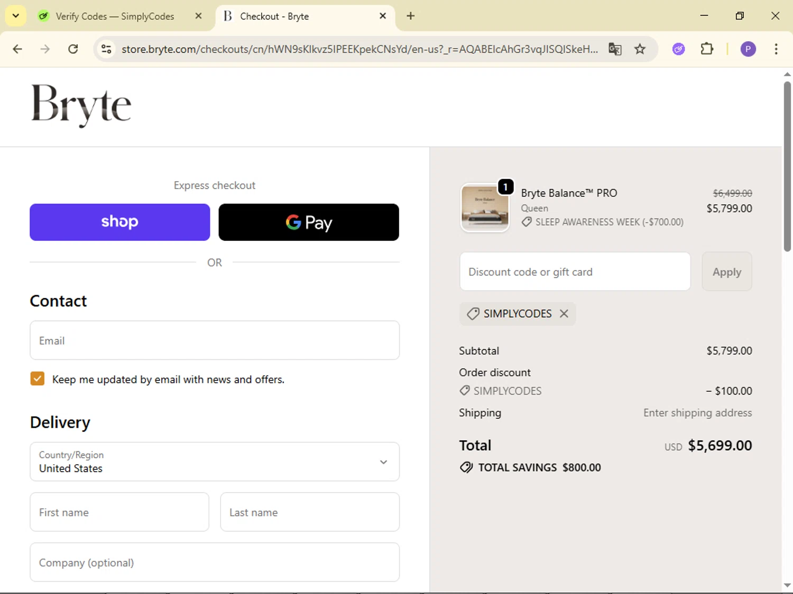Switch to Verify Codes — SimplyCodes tab
Screen dimensions: 793x594
(x=115, y=16)
